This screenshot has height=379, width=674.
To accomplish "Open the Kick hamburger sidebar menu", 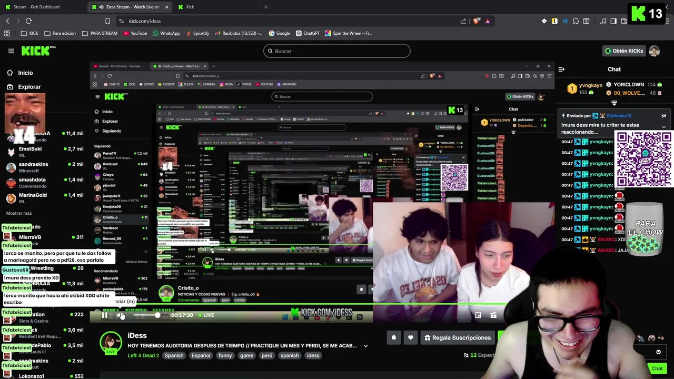I will coord(11,51).
